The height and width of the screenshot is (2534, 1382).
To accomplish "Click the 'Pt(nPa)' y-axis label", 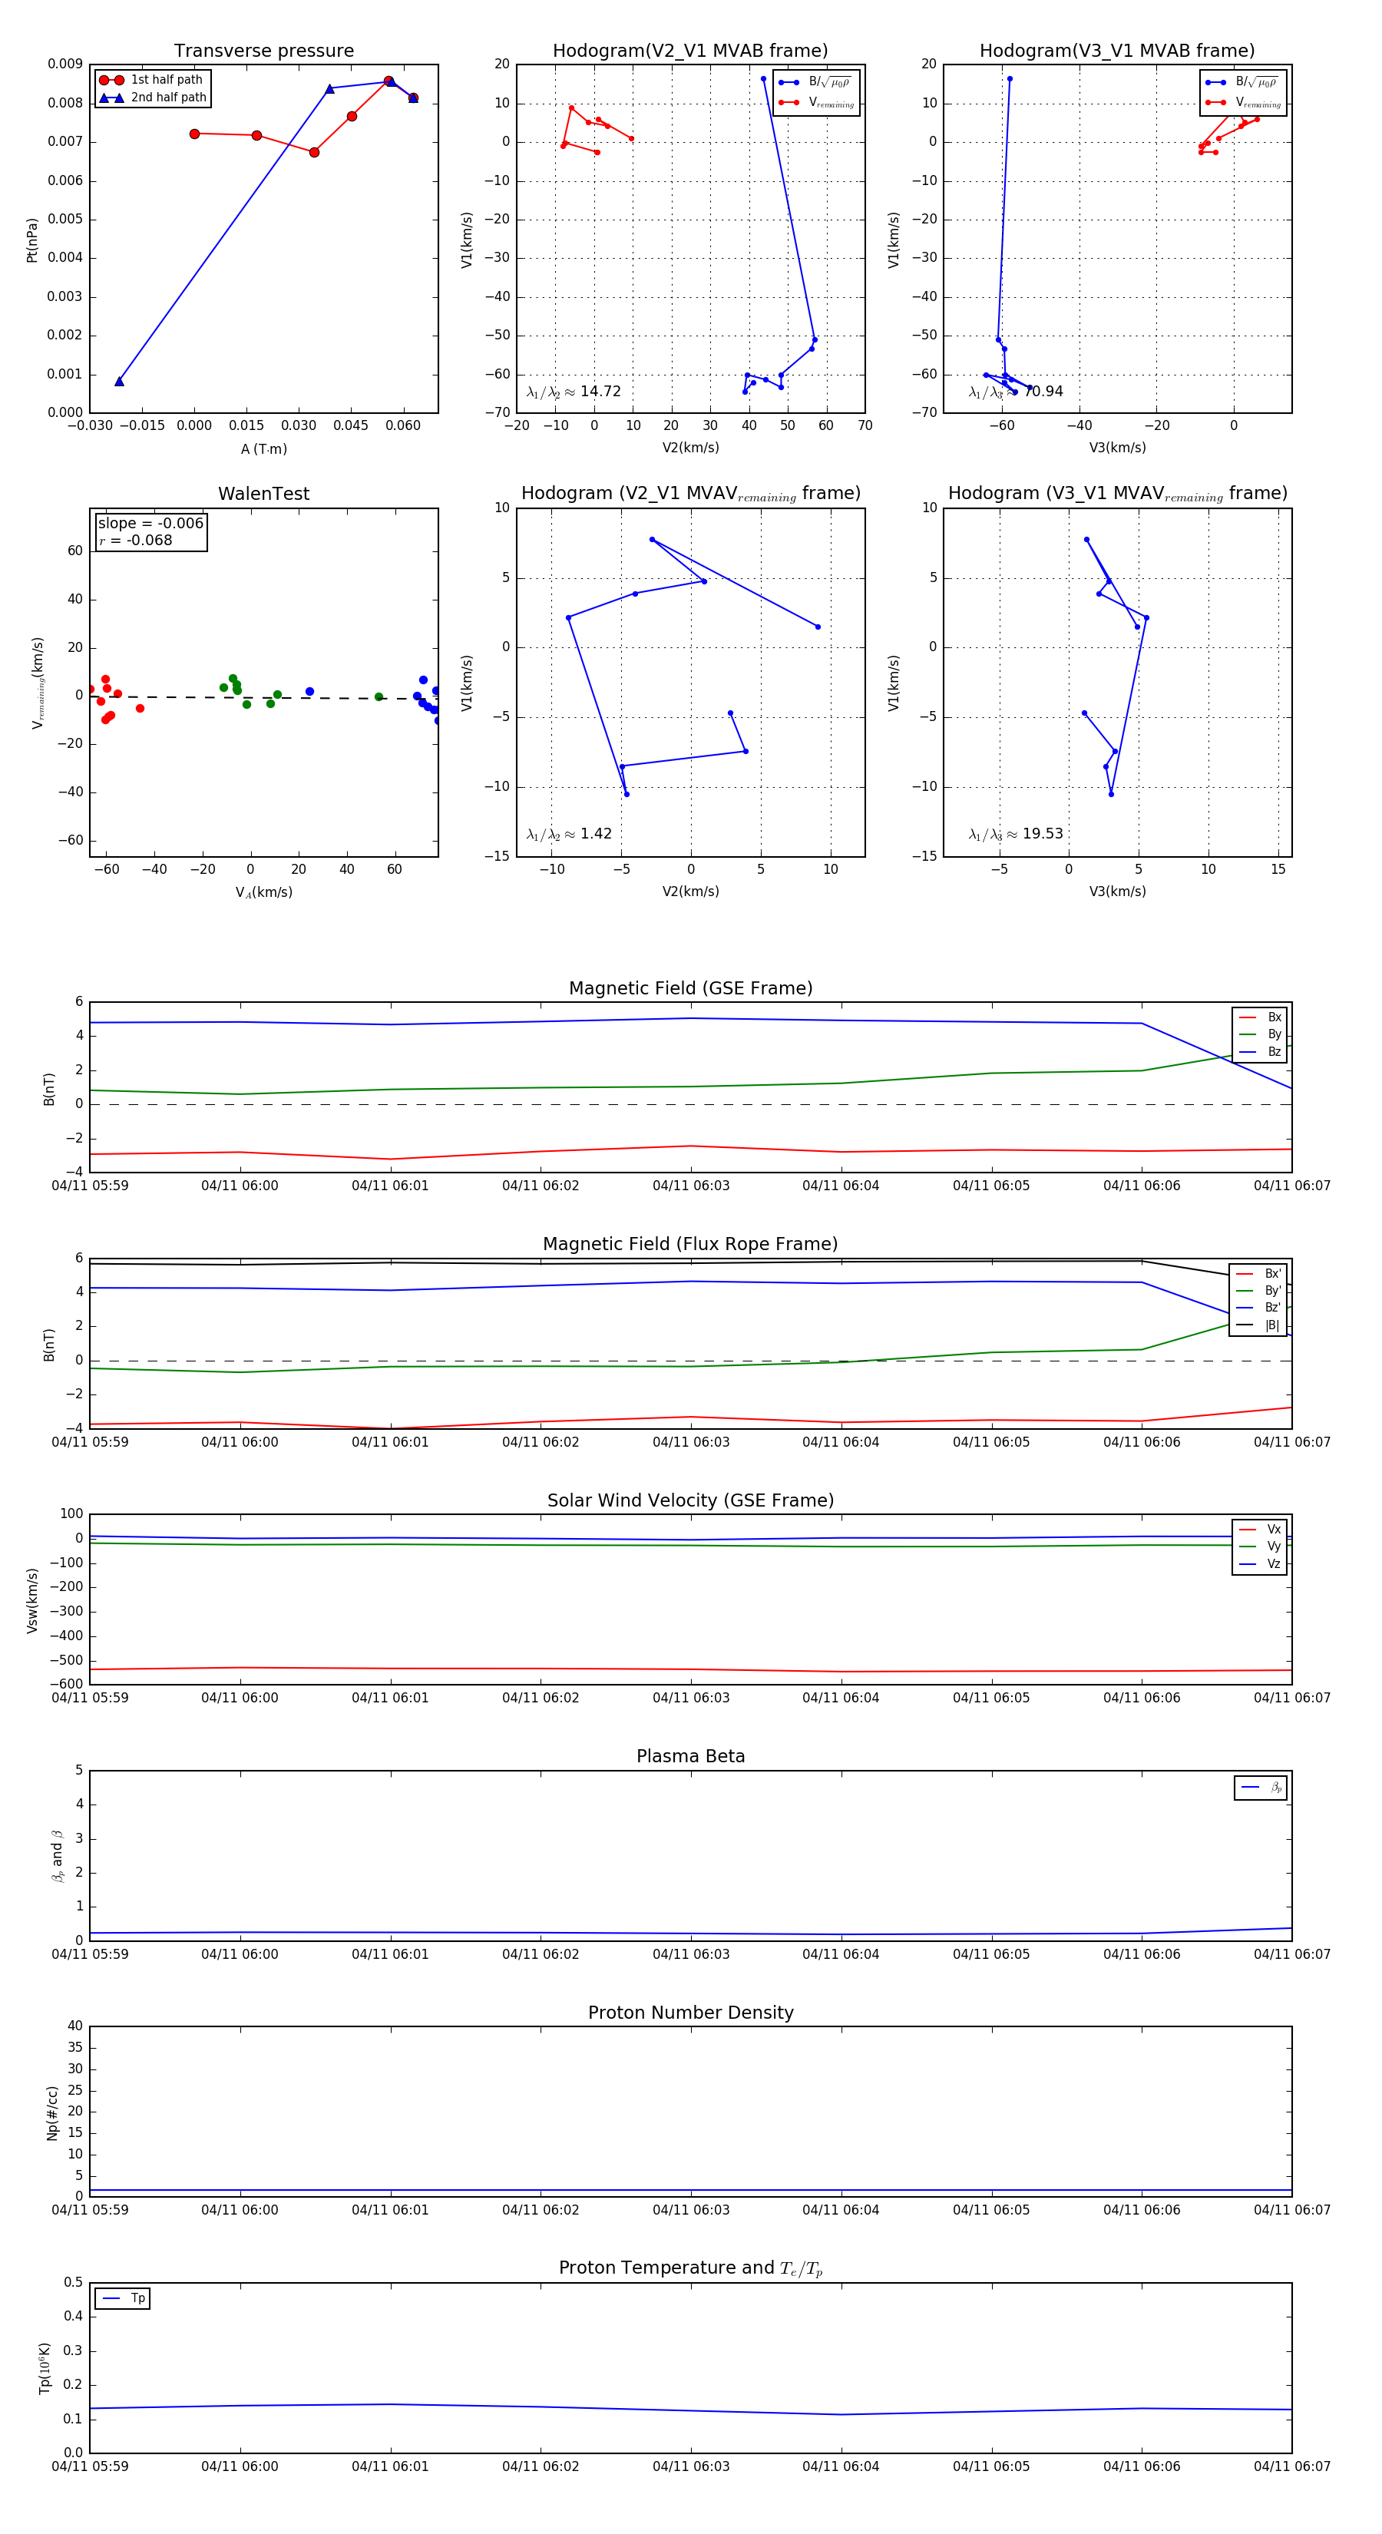I will tap(31, 239).
